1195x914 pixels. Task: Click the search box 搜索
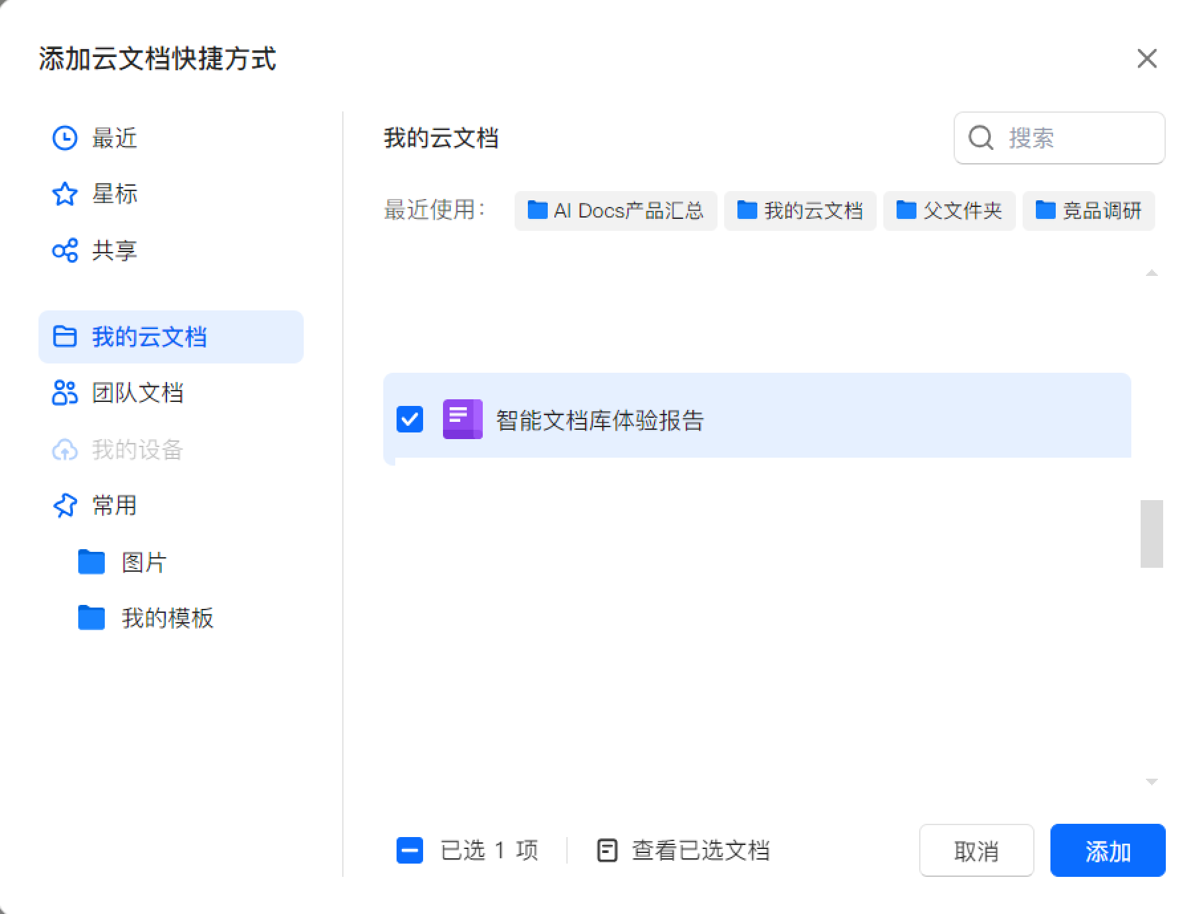pyautogui.click(x=1059, y=138)
